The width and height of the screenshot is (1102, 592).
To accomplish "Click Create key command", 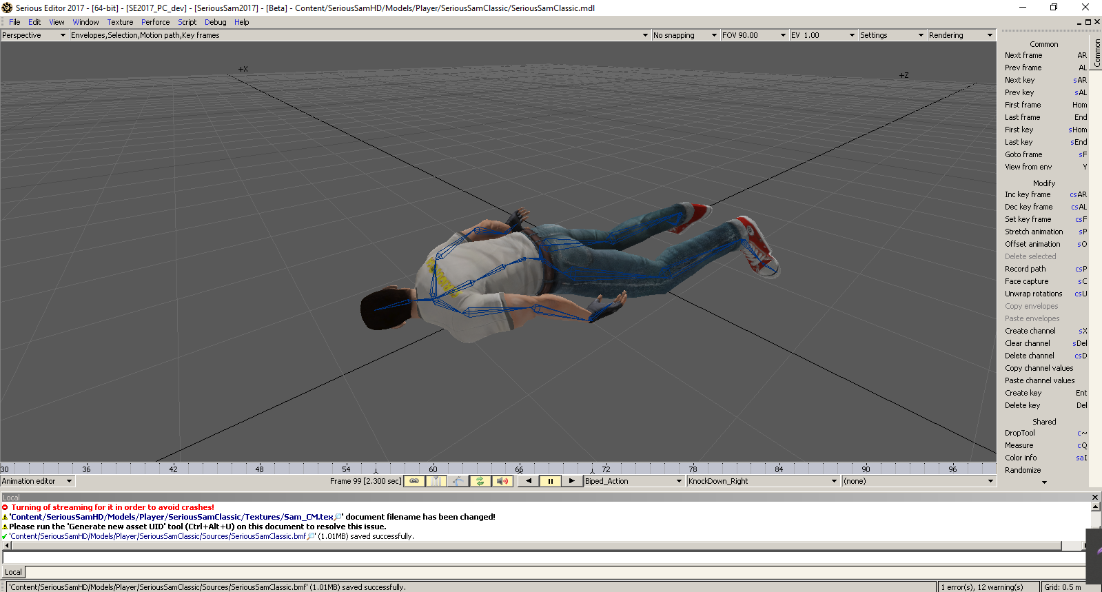I will (x=1045, y=393).
